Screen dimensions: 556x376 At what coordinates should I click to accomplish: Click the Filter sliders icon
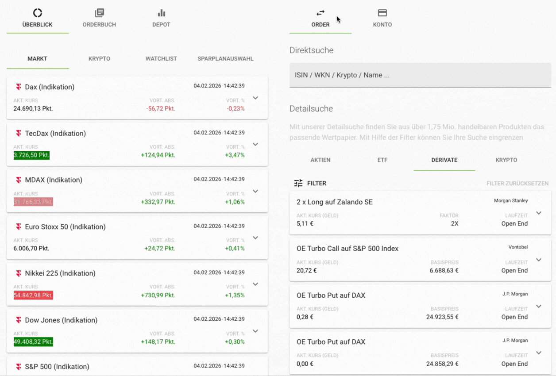pos(298,183)
